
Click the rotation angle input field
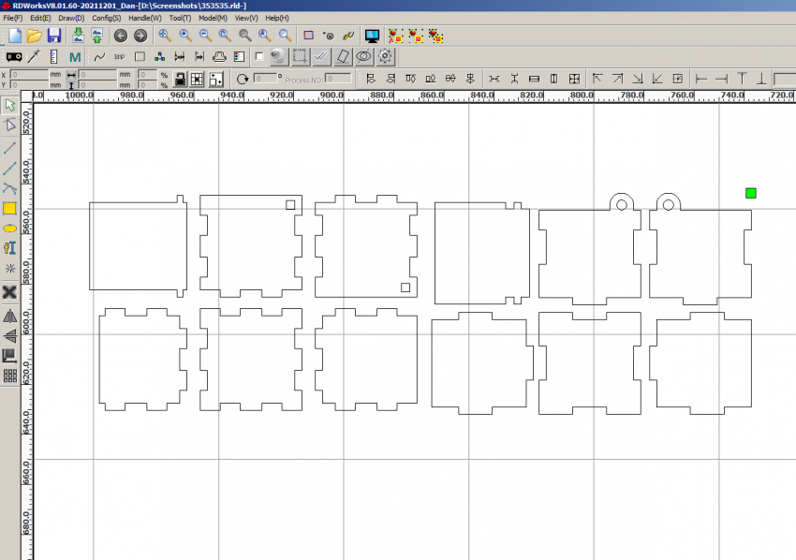[x=267, y=80]
